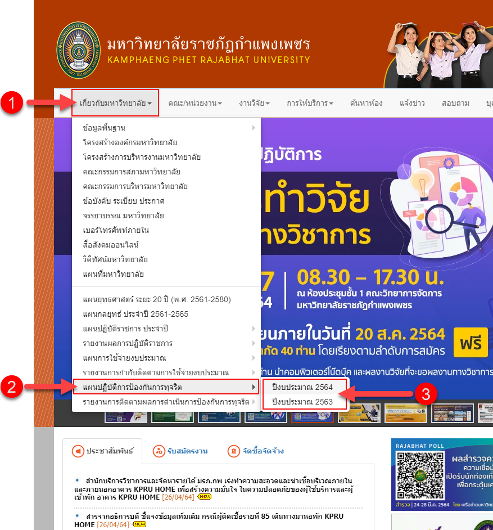The width and height of the screenshot is (493, 530).
Task: Select แผนที่มหาวิทยาลัย menu item
Action: [166, 274]
